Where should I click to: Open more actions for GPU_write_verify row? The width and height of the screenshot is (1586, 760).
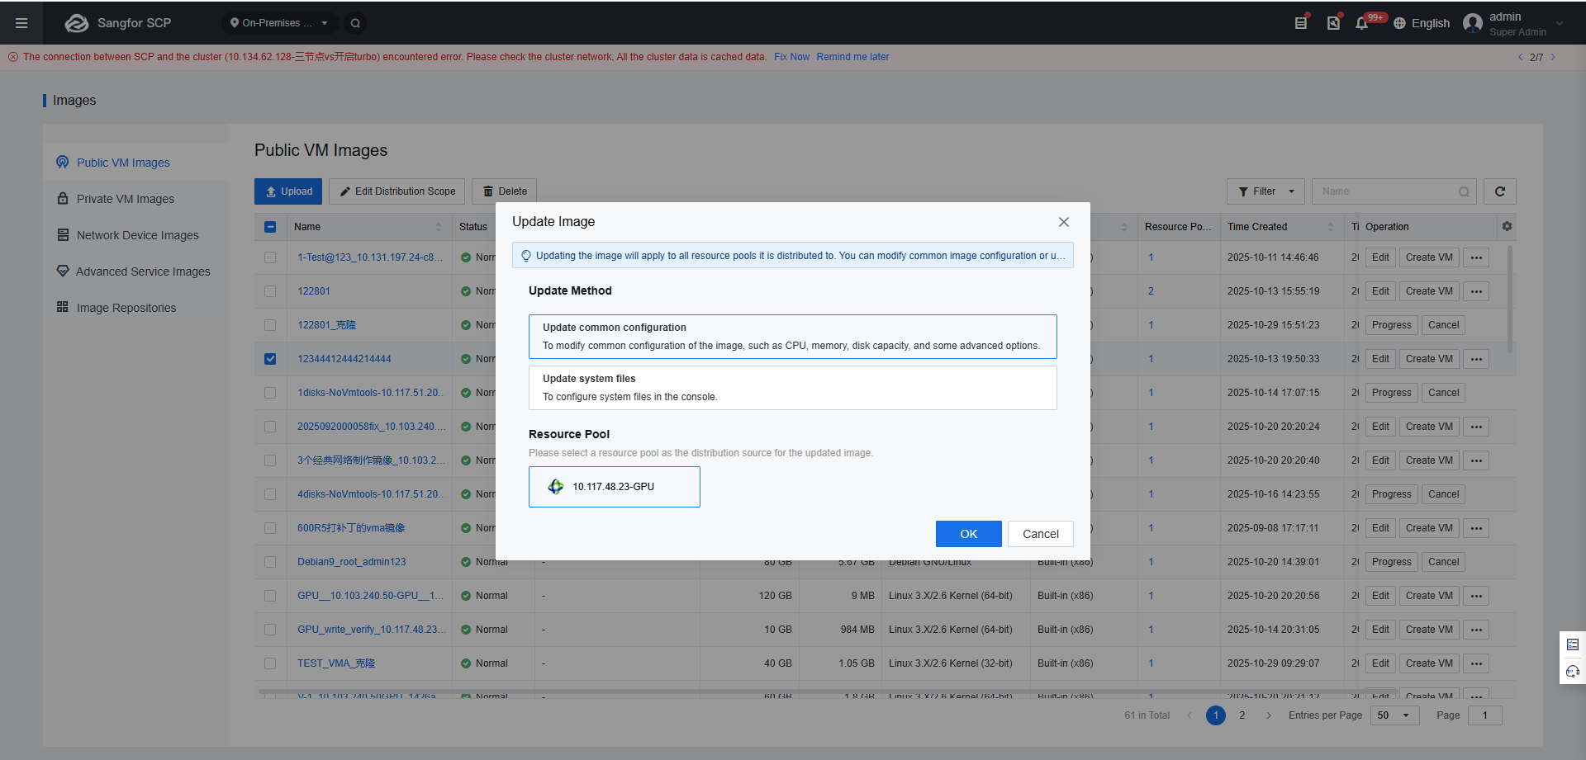point(1476,630)
